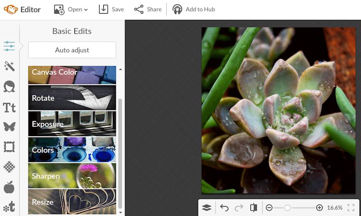
Task: Toggle the before/after compare icon
Action: [254, 208]
